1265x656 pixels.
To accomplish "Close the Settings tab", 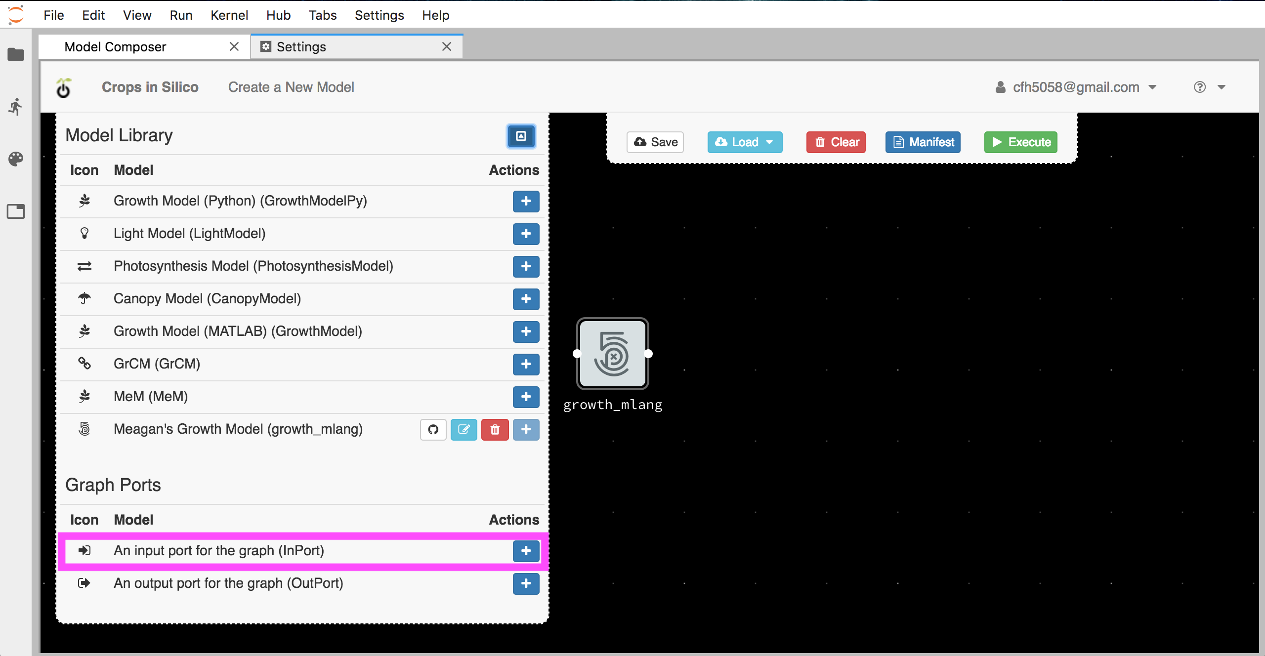I will coord(447,46).
